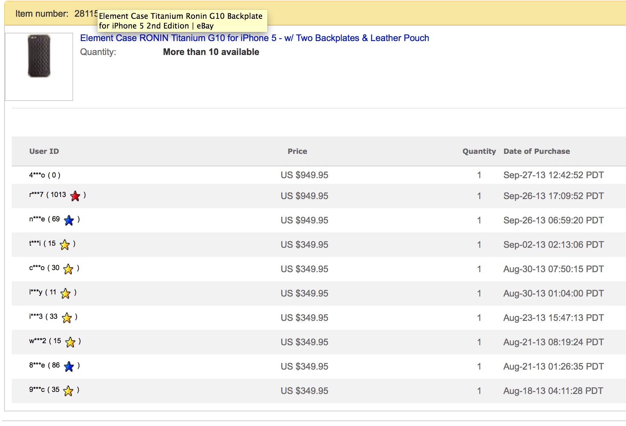Select user ID 9***c text
This screenshot has height=426, width=626.
[x=37, y=389]
